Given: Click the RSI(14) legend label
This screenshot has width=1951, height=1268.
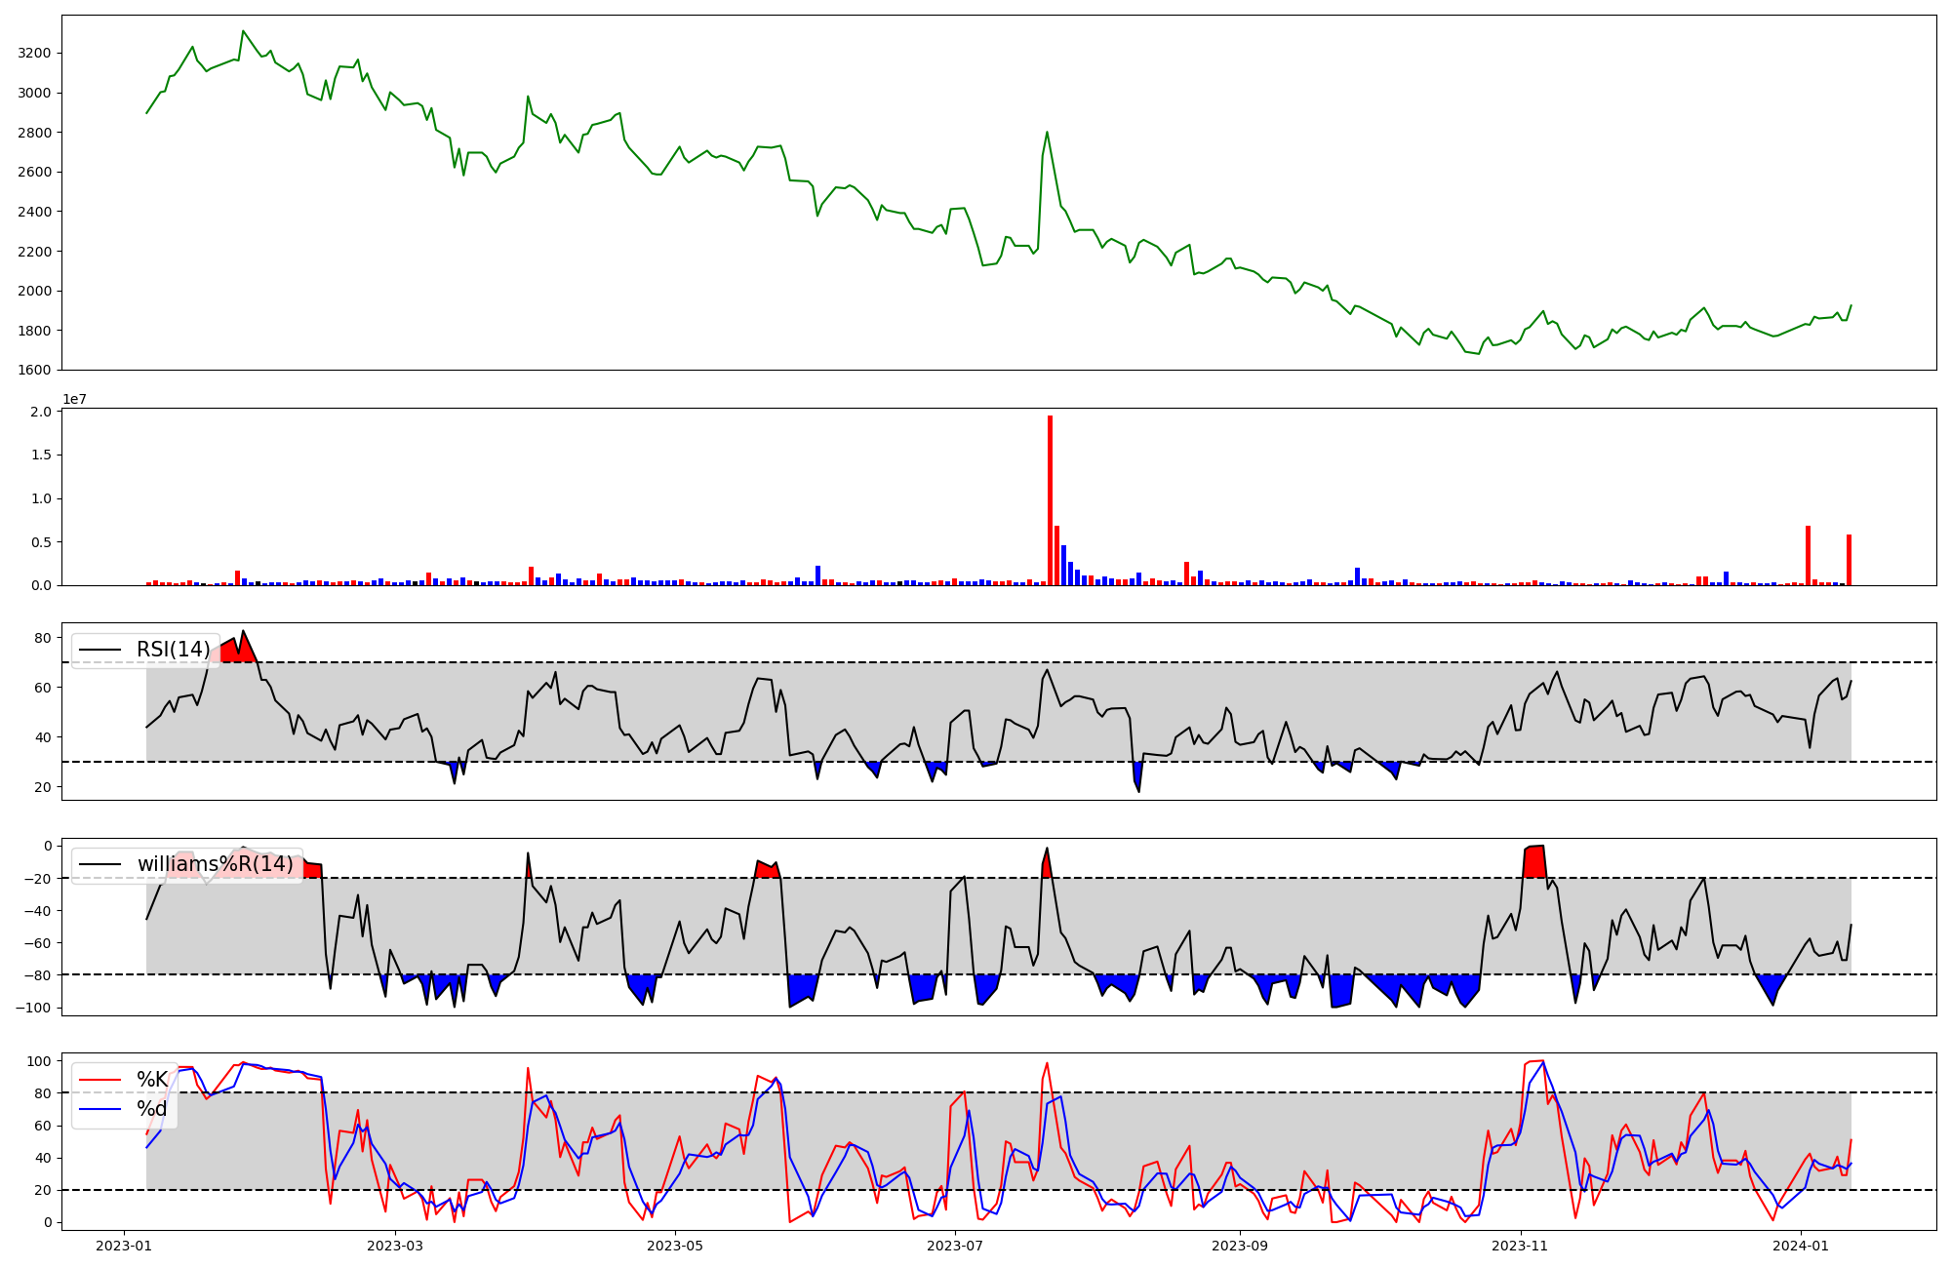Looking at the screenshot, I should 173,650.
